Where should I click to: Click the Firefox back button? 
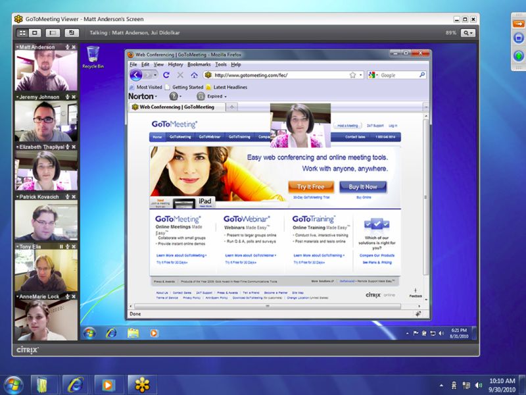(x=136, y=75)
